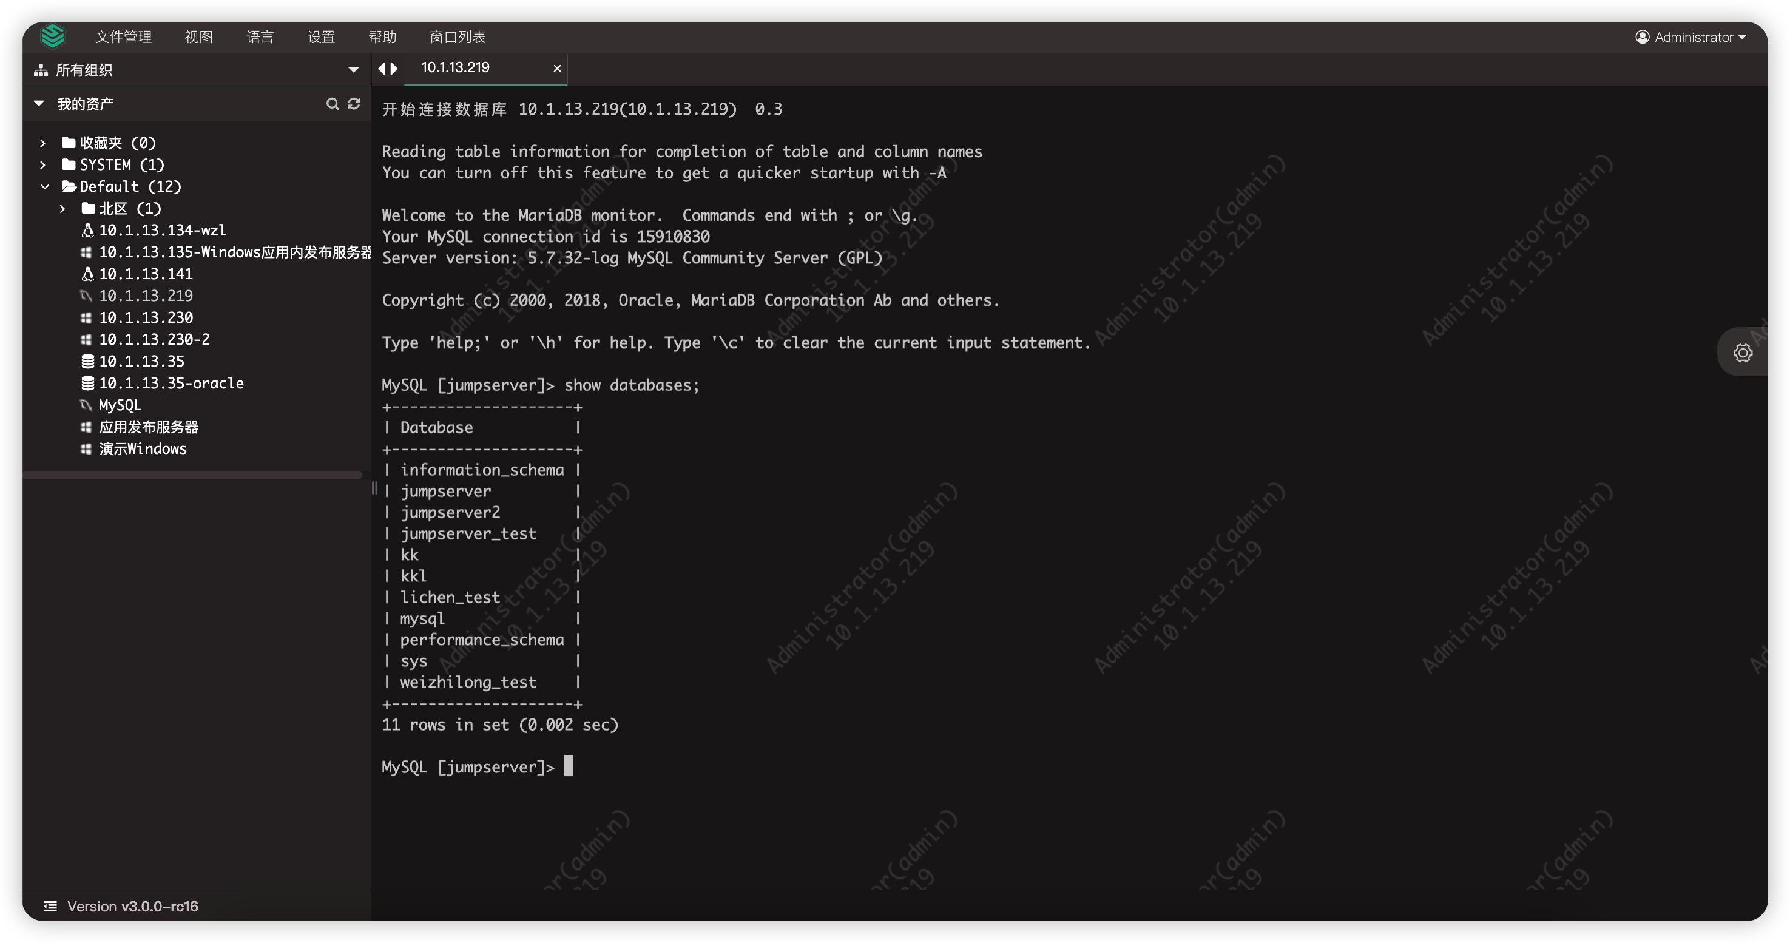Screen dimensions: 1790x943
Task: Toggle the sidebar list icon near Version
Action: pos(50,906)
